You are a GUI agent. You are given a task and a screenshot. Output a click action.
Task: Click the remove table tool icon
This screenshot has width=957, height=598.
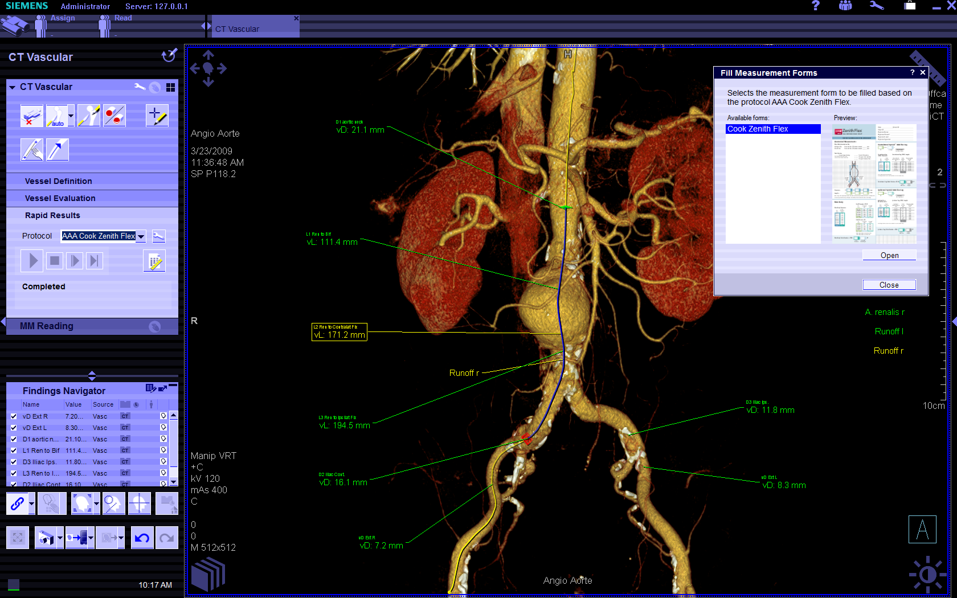pos(31,116)
